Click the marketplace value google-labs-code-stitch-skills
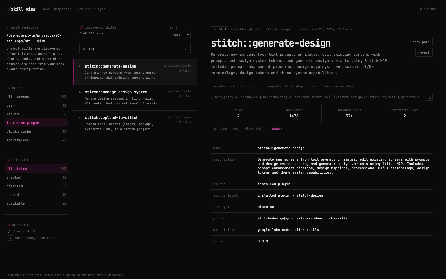 [288, 230]
